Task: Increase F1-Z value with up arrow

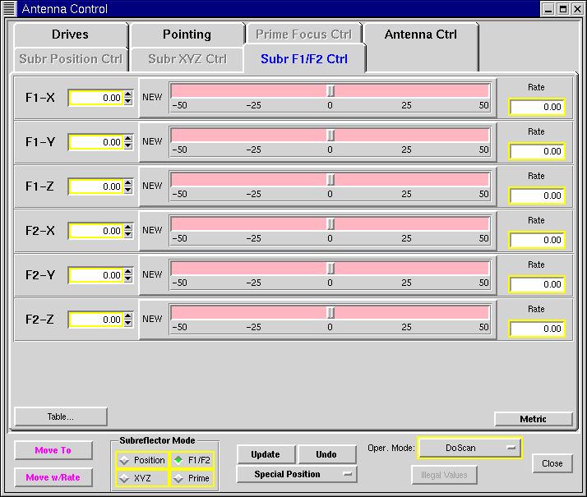Action: point(128,183)
